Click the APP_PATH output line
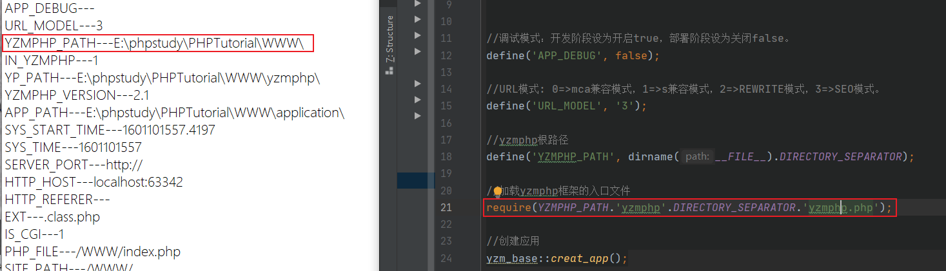 pyautogui.click(x=175, y=113)
